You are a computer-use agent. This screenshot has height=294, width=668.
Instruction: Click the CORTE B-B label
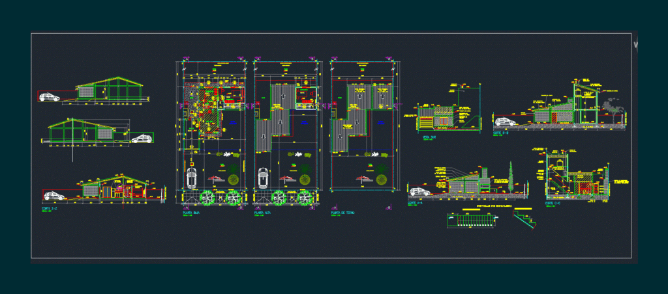pos(502,133)
